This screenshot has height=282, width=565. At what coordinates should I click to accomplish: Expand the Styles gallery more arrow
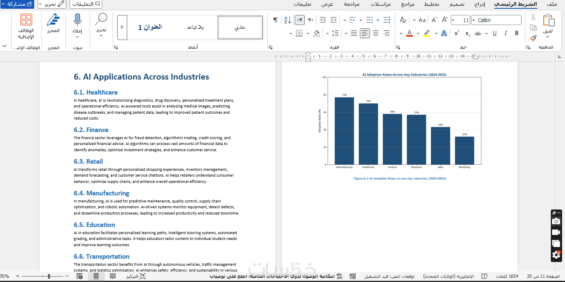pos(122,27)
